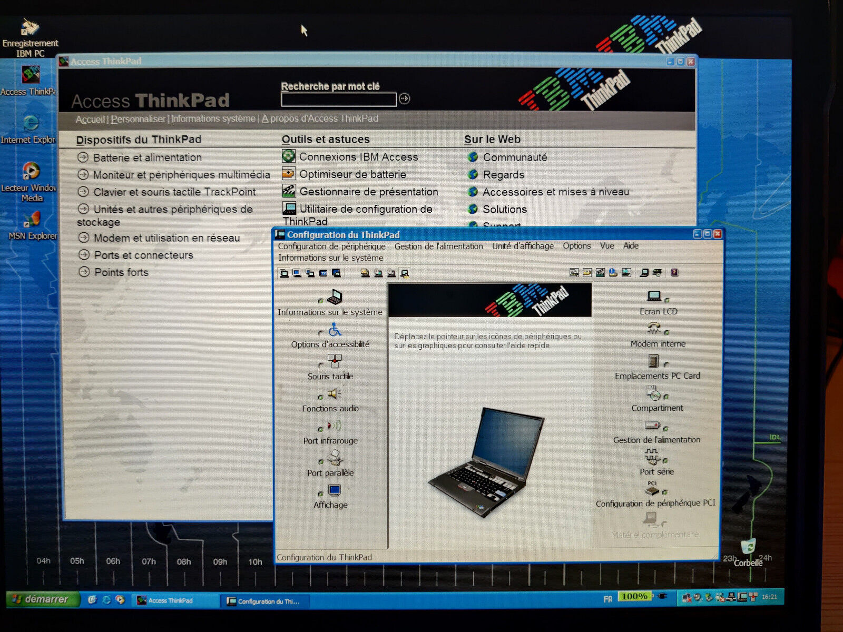Open A propos d'Access ThinkPad link
Screen dimensions: 843x632
pos(320,118)
